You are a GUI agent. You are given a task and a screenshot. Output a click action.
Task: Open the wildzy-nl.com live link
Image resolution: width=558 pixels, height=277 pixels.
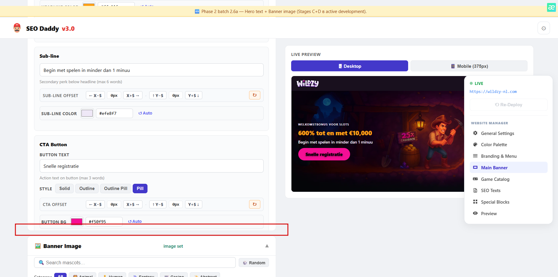pyautogui.click(x=493, y=92)
